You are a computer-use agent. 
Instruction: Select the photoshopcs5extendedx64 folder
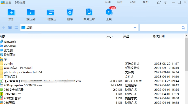pyautogui.click(x=21, y=72)
